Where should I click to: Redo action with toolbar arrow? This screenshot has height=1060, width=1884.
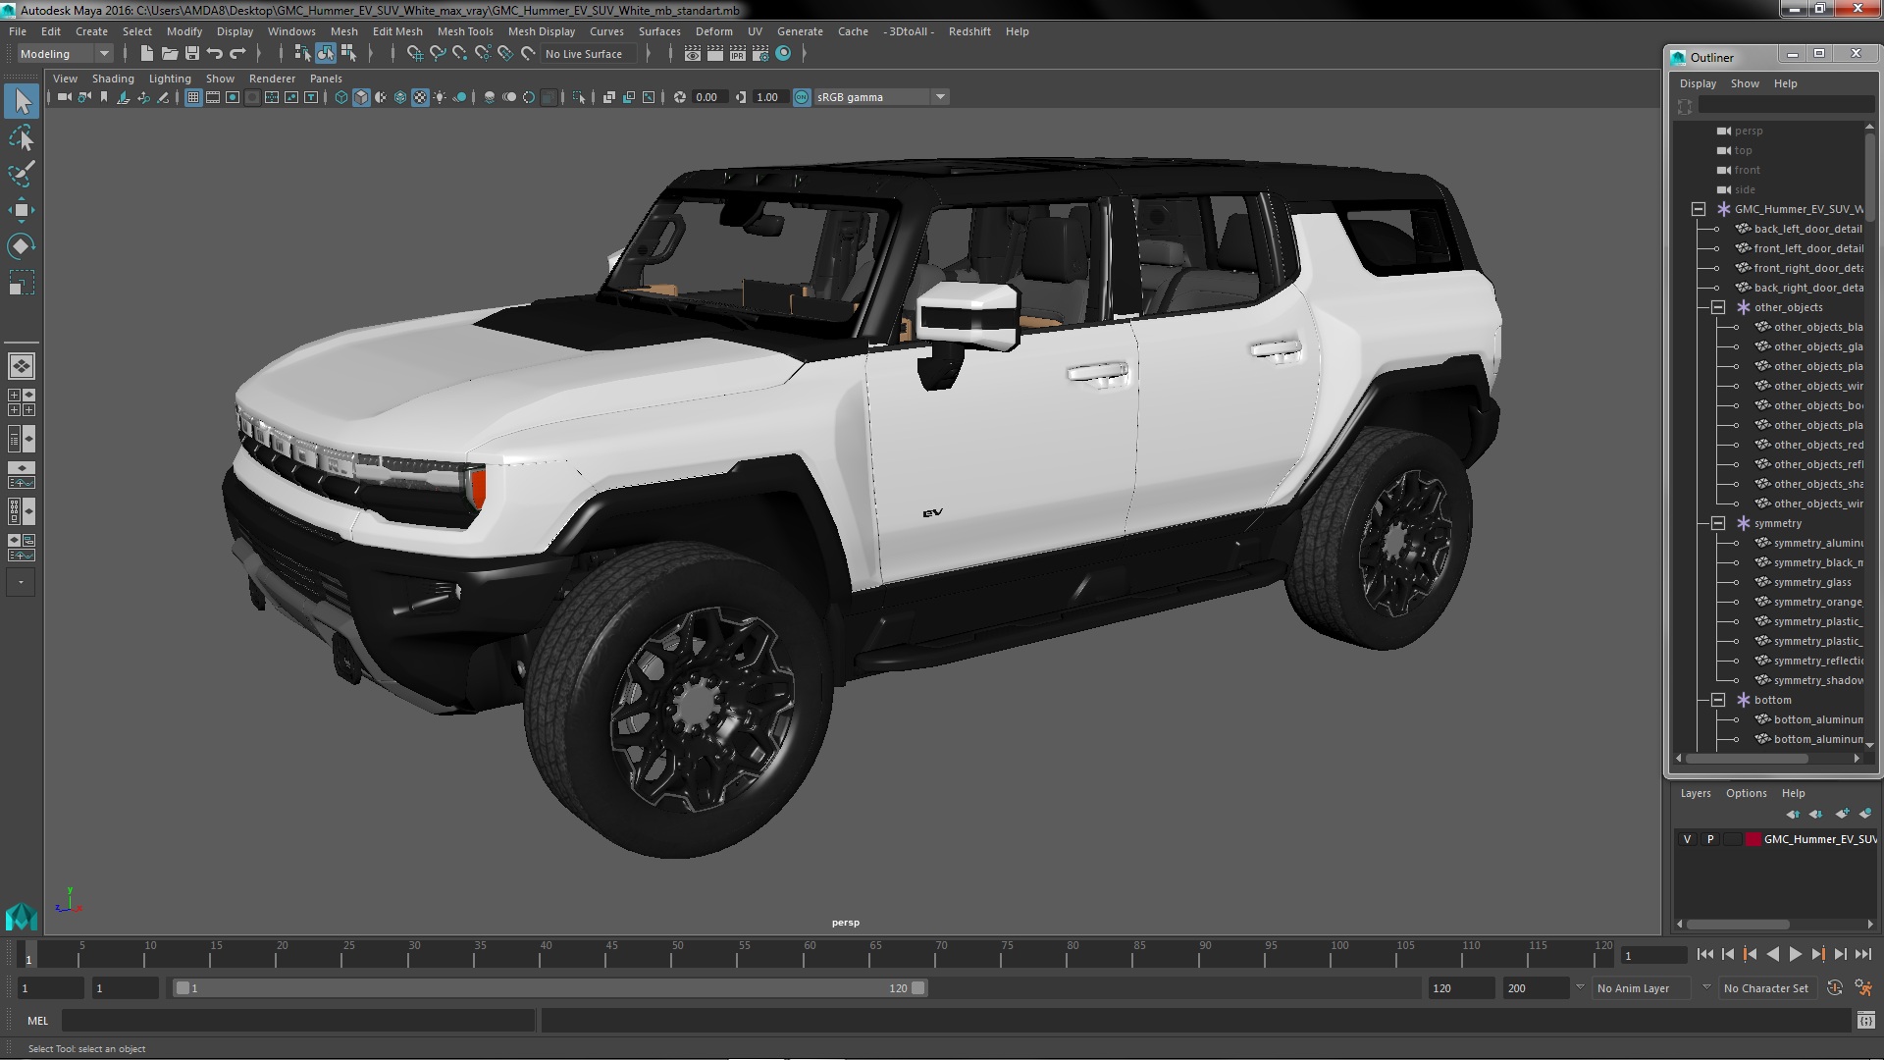click(x=236, y=54)
